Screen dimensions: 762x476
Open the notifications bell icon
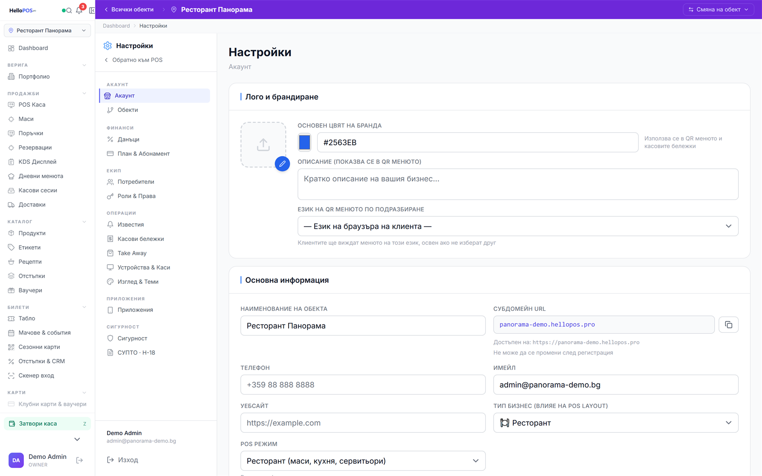tap(79, 10)
